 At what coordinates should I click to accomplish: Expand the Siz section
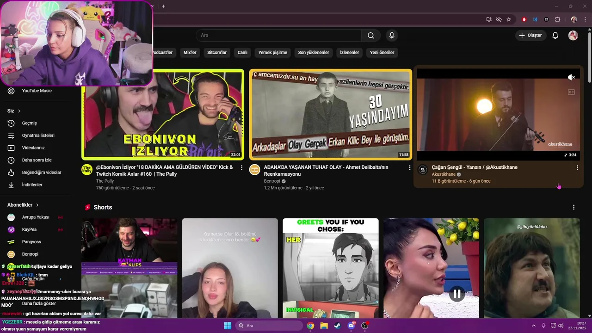(14, 111)
